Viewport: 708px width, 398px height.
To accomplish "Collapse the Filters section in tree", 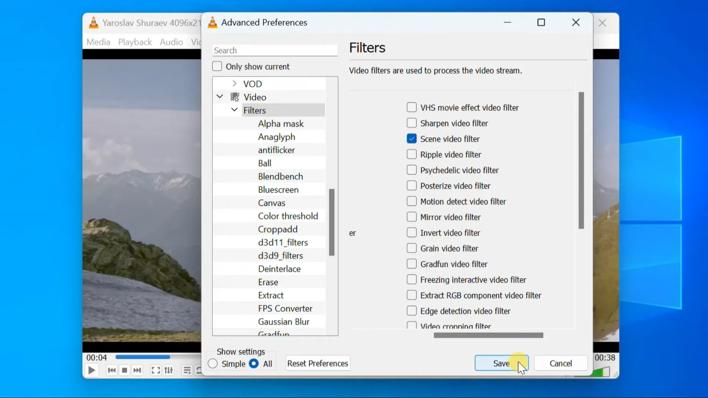I will [x=234, y=110].
